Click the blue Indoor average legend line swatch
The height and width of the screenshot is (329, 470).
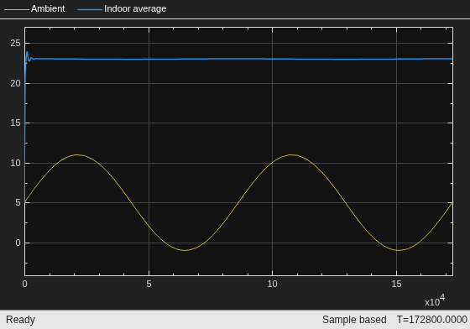pyautogui.click(x=90, y=9)
